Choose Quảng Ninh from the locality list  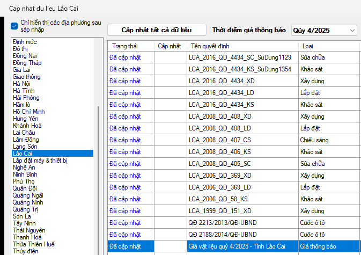(28, 202)
